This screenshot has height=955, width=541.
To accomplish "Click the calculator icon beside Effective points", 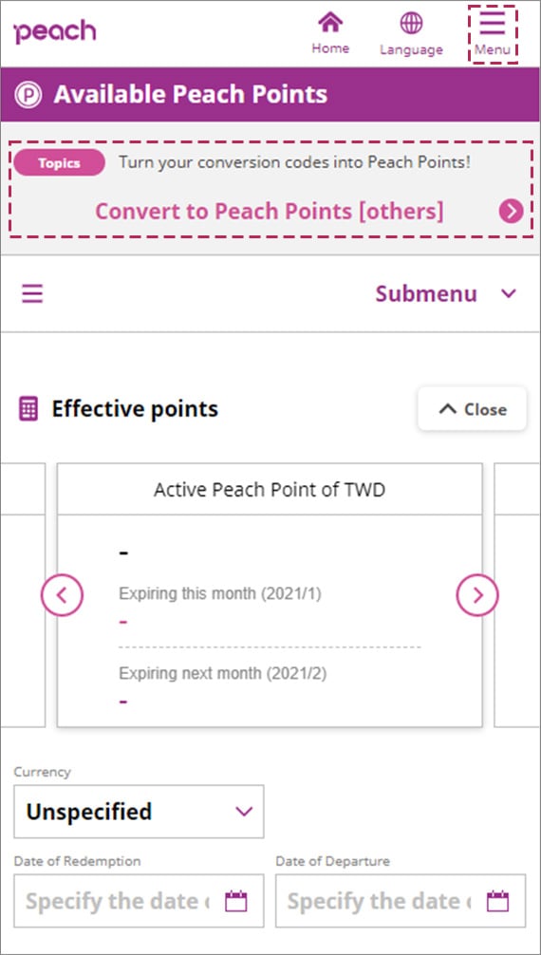I will click(28, 409).
